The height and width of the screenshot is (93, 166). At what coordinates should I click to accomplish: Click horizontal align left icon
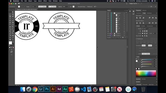pyautogui.click(x=137, y=18)
